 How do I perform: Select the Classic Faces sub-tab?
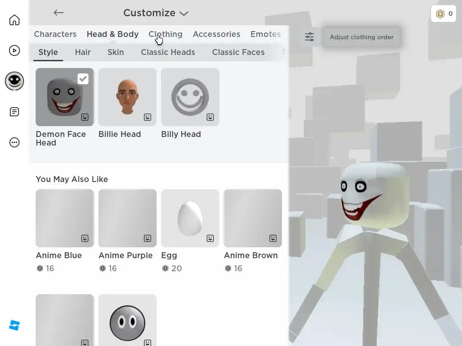[238, 52]
